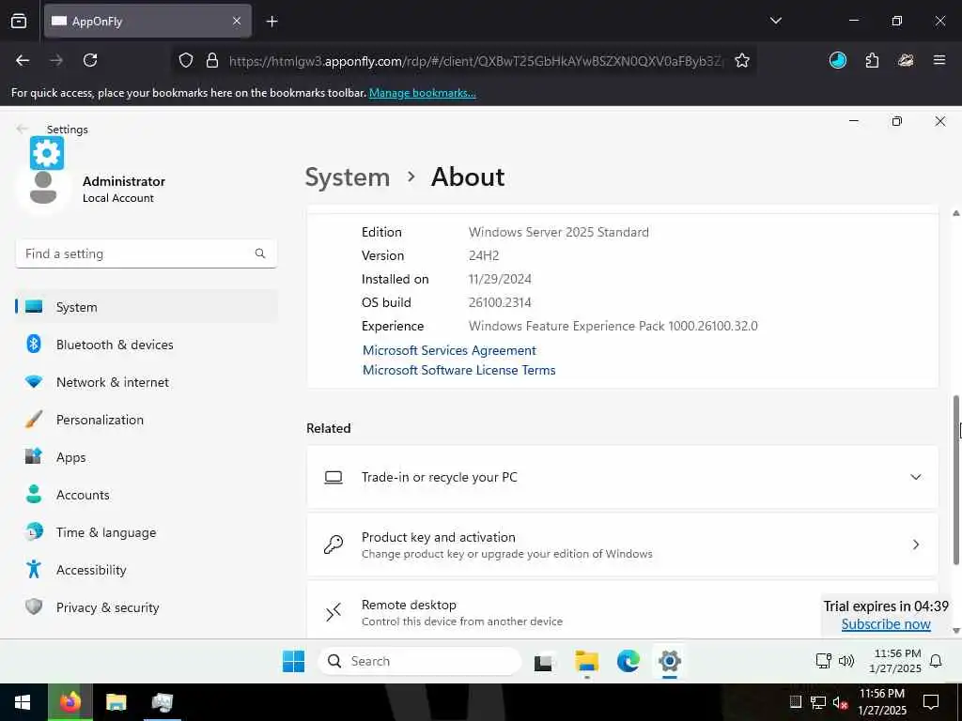Image resolution: width=962 pixels, height=721 pixels.
Task: Select System in the settings sidebar
Action: tap(146, 307)
